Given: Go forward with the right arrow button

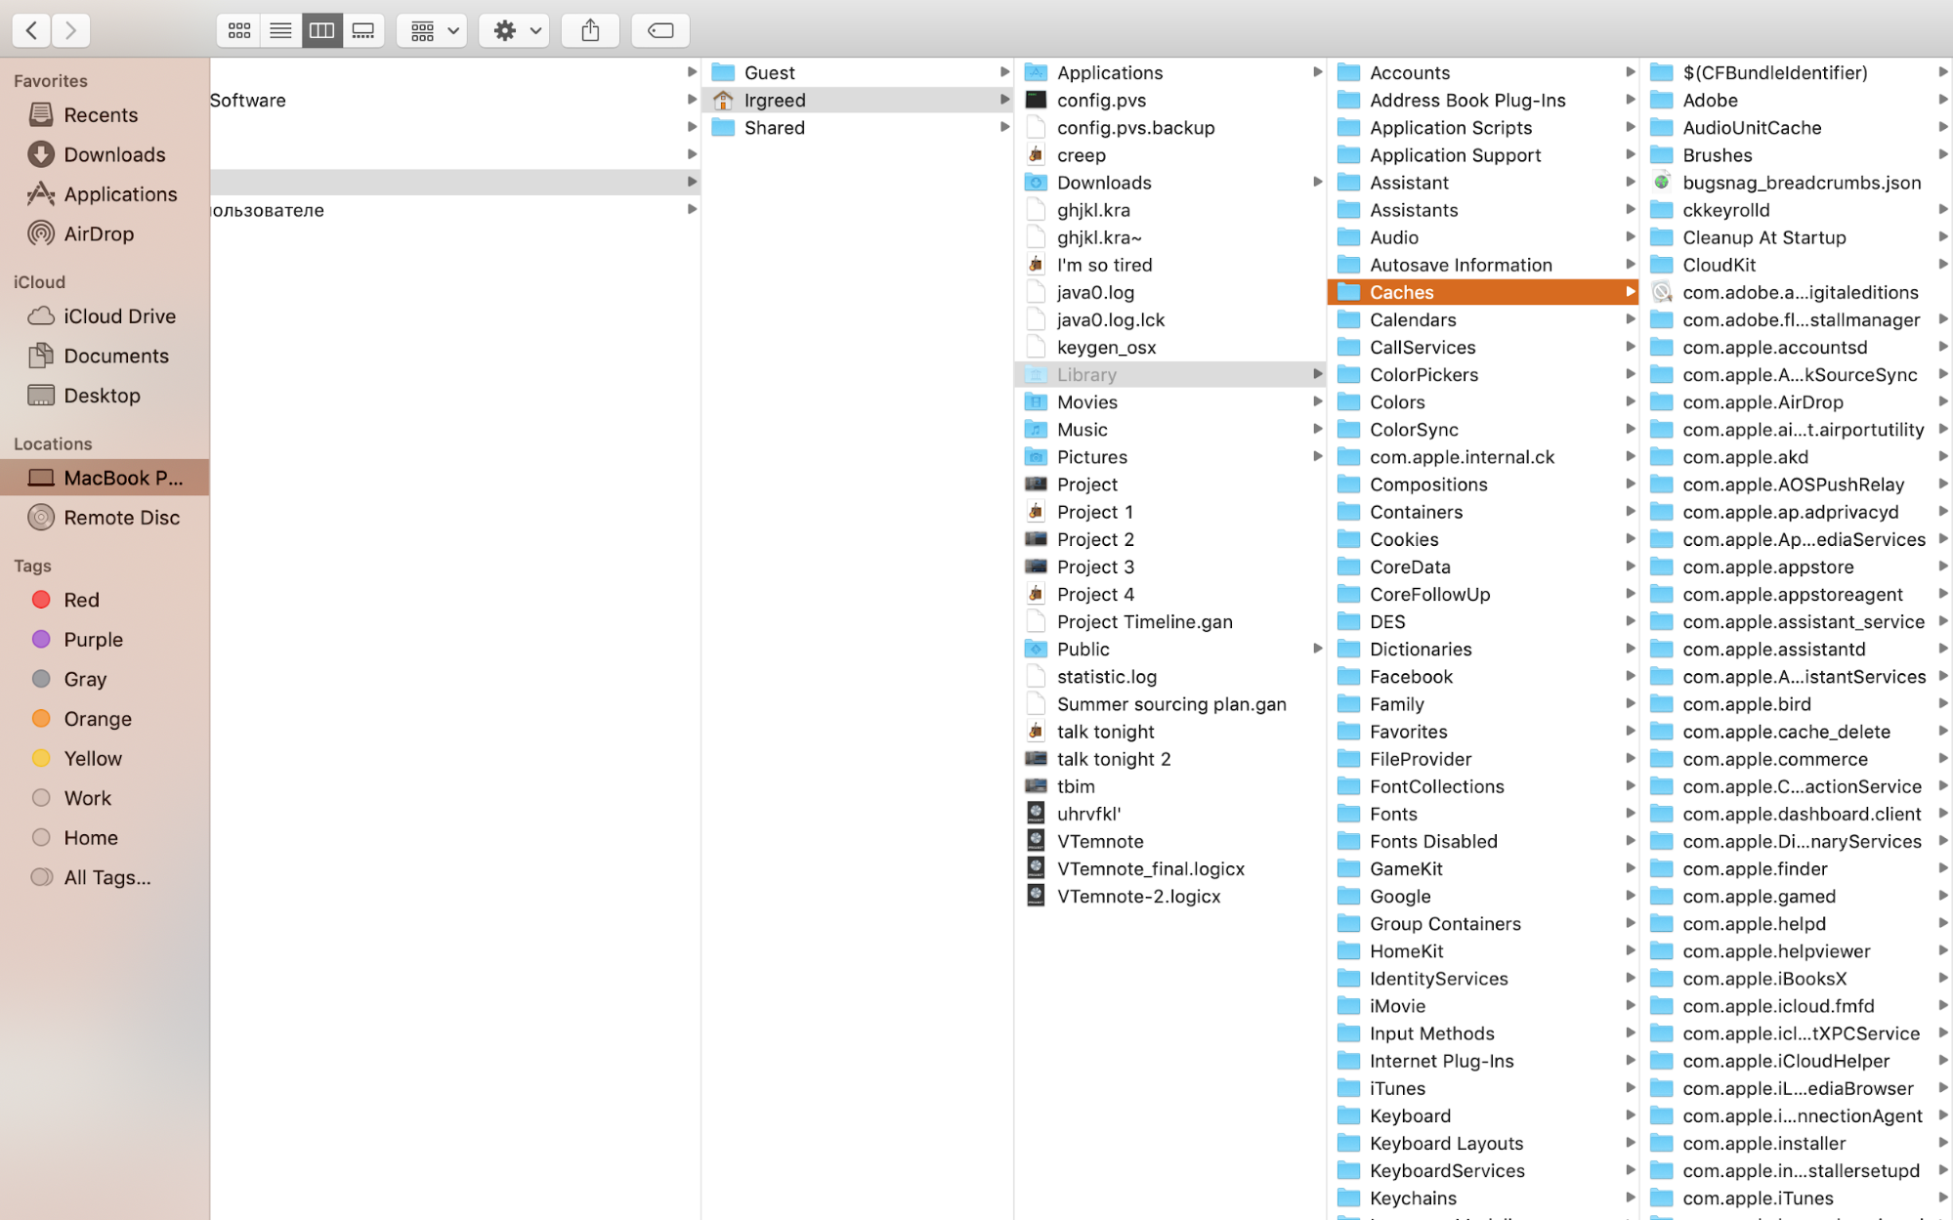Looking at the screenshot, I should [70, 30].
